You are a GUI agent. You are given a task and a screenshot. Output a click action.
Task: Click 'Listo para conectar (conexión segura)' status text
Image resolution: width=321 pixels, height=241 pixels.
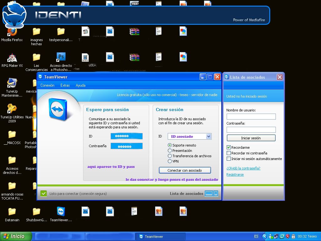(78, 194)
